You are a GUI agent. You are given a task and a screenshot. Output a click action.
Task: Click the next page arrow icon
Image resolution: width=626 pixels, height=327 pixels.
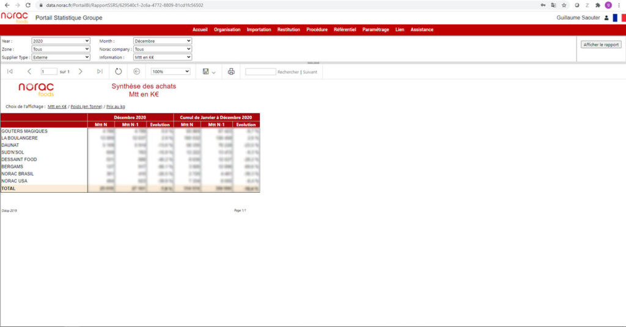click(81, 71)
